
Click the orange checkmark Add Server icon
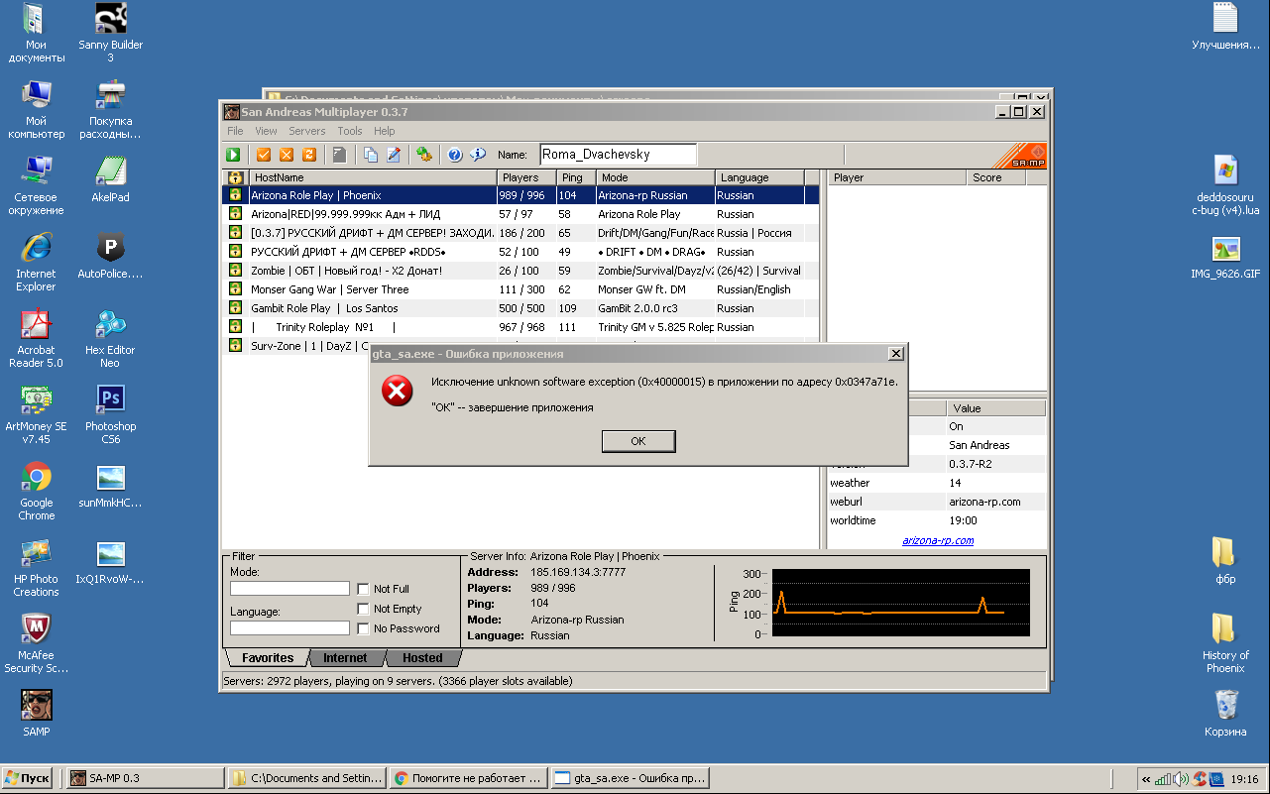264,155
